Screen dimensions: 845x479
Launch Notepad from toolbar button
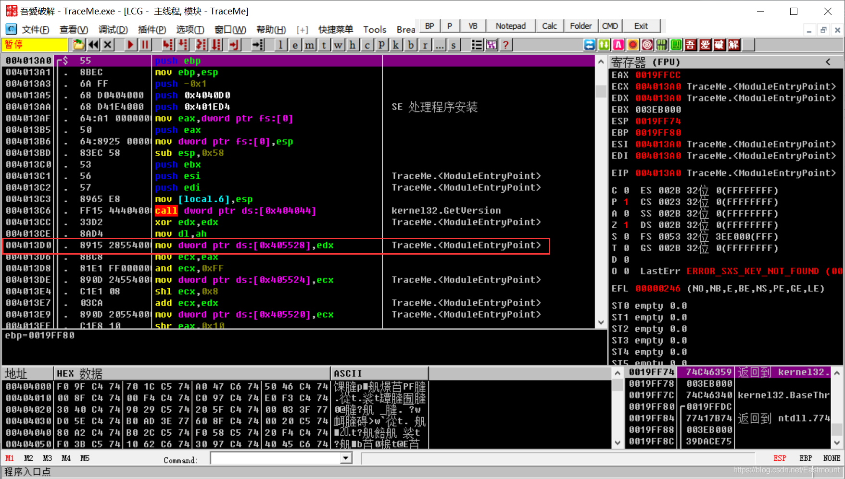click(511, 26)
